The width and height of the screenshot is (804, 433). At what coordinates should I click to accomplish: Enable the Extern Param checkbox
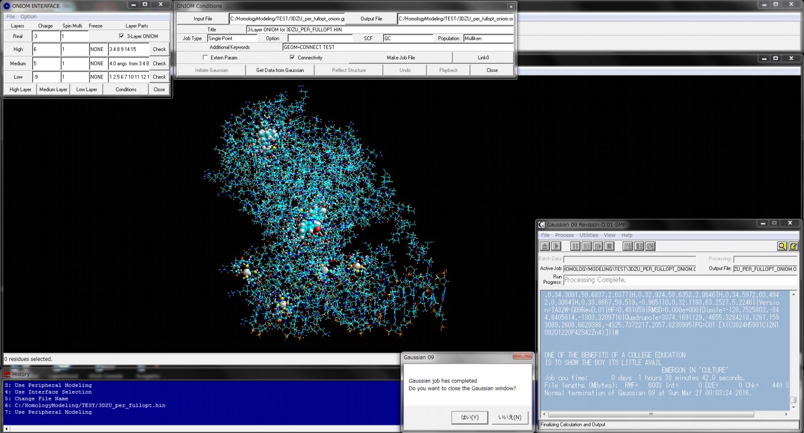click(205, 57)
